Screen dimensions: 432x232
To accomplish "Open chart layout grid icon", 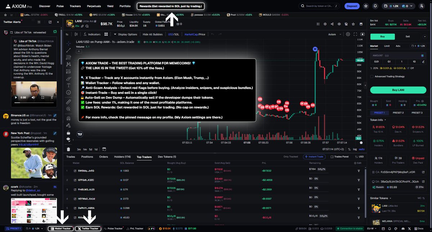I will [x=106, y=34].
